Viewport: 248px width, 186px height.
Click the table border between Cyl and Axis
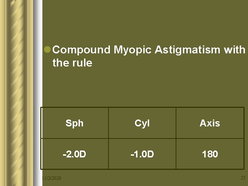176,138
